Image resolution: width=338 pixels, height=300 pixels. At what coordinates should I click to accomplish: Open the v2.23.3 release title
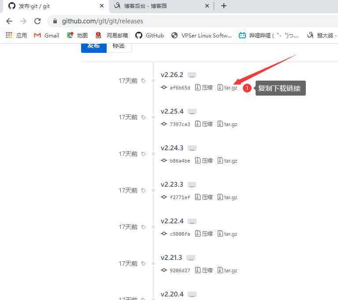pyautogui.click(x=172, y=185)
